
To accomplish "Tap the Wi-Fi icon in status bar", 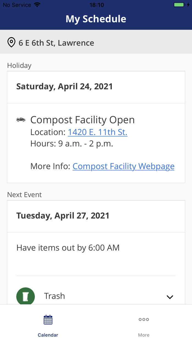I will click(x=37, y=4).
